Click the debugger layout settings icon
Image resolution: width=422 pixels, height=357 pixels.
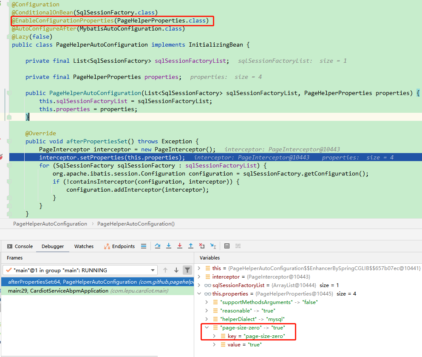pos(238,246)
